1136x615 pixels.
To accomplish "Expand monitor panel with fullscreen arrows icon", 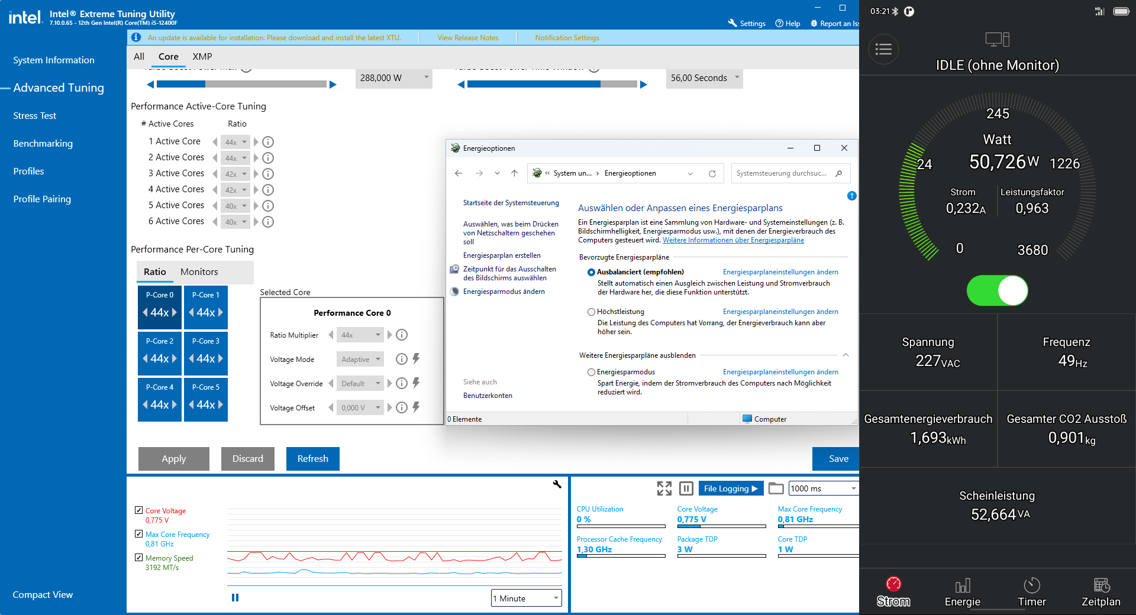I will [664, 488].
